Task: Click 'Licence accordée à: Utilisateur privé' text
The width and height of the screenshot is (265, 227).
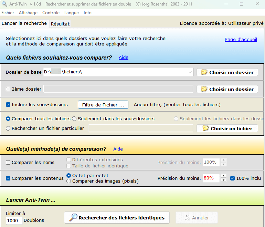Action: (222, 23)
